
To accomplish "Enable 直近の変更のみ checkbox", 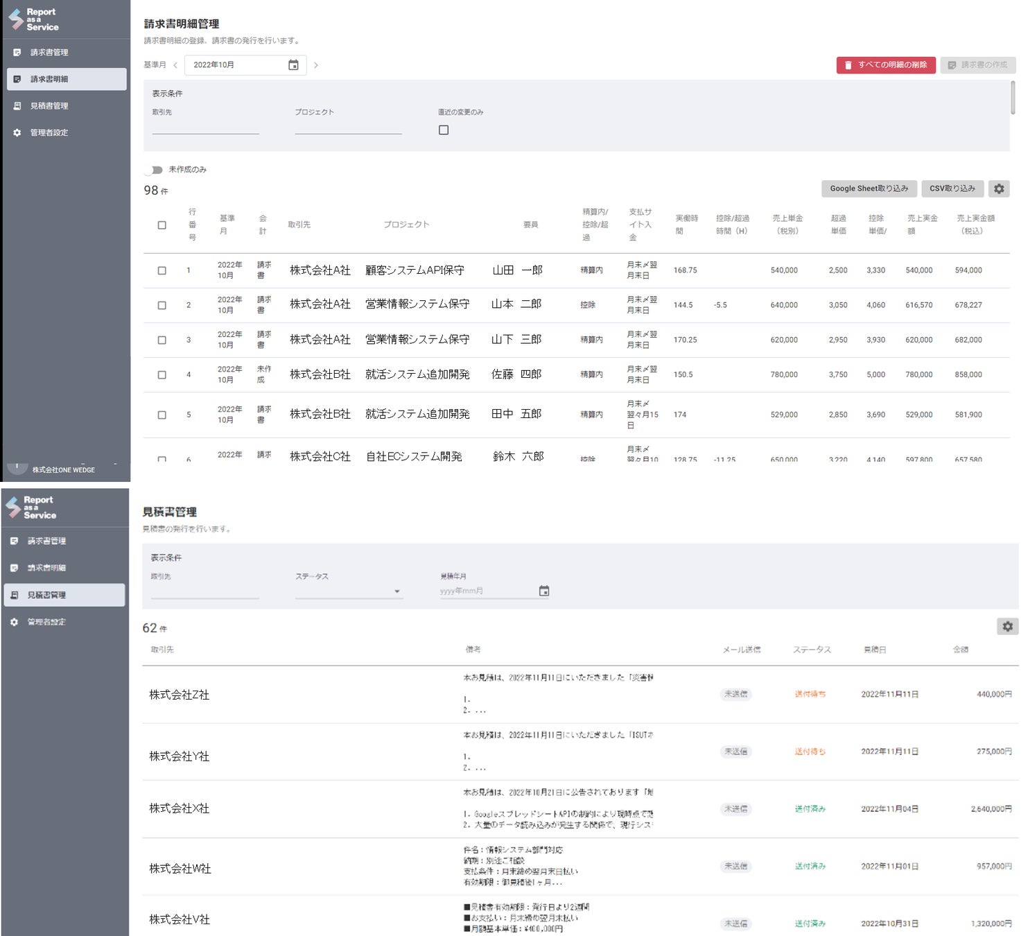I will tap(444, 130).
